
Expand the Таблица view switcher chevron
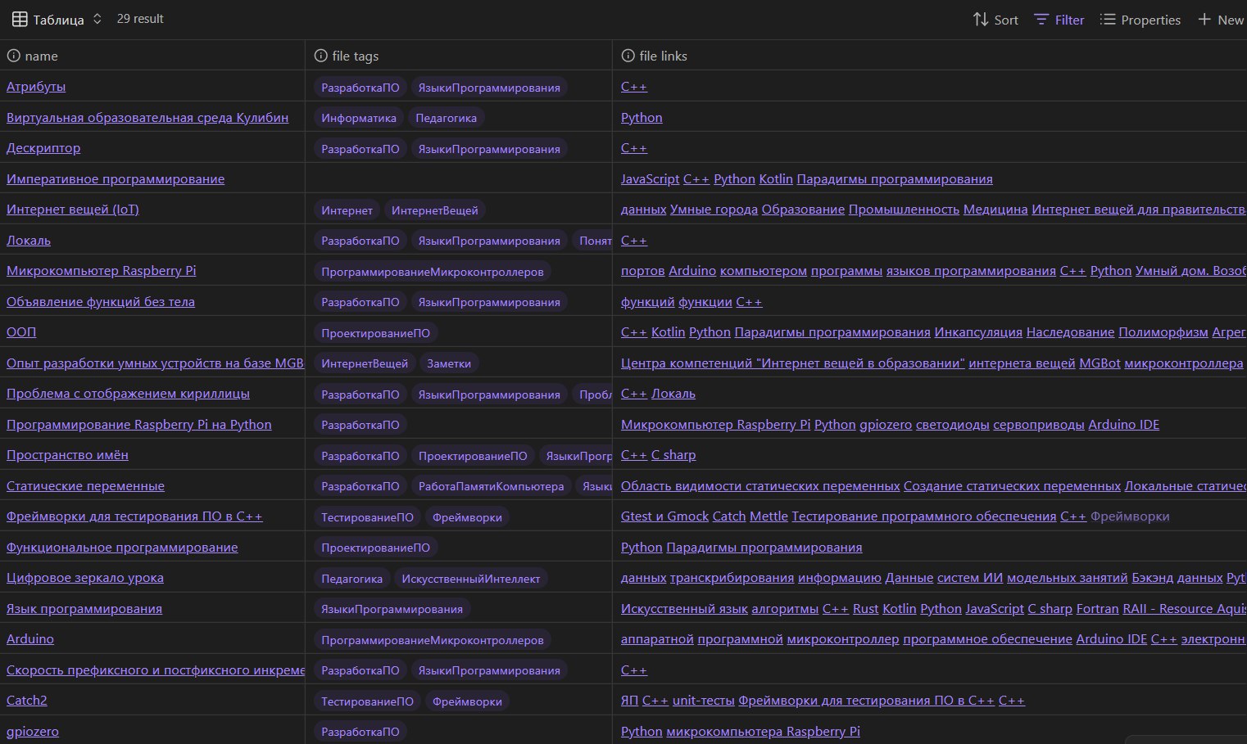click(x=97, y=19)
